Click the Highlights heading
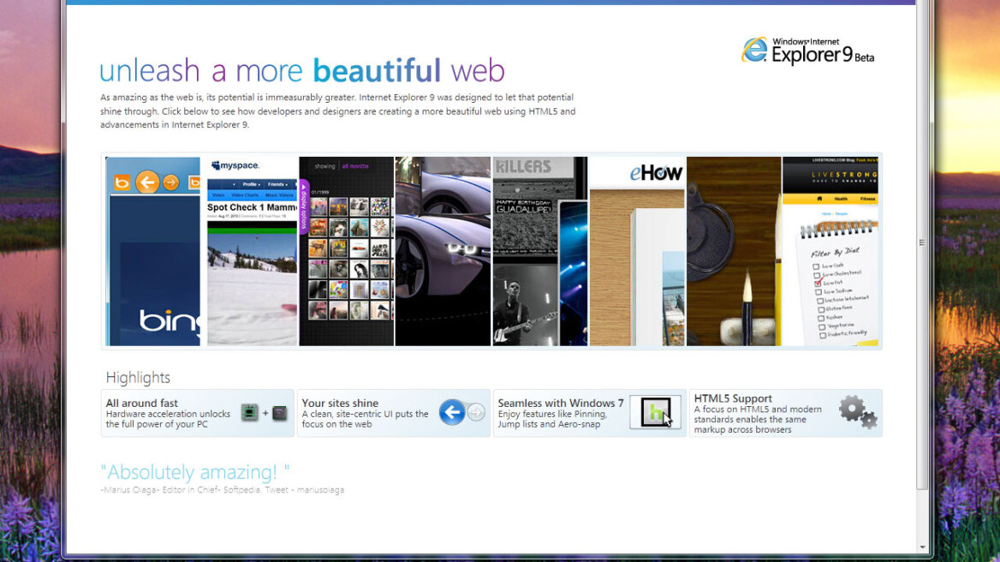Image resolution: width=1000 pixels, height=562 pixels. (x=138, y=378)
